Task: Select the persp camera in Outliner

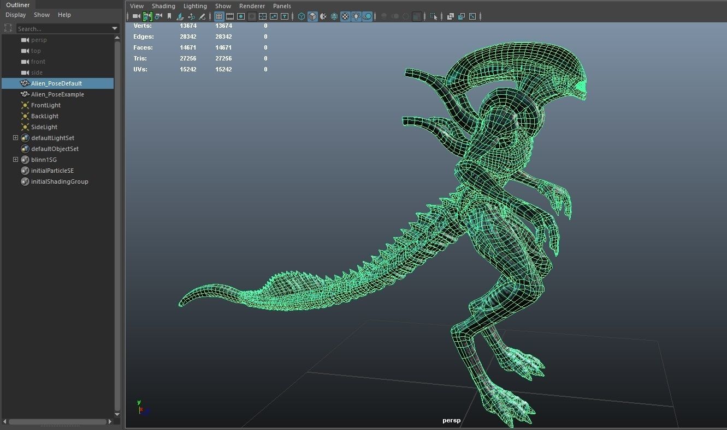Action: point(58,40)
